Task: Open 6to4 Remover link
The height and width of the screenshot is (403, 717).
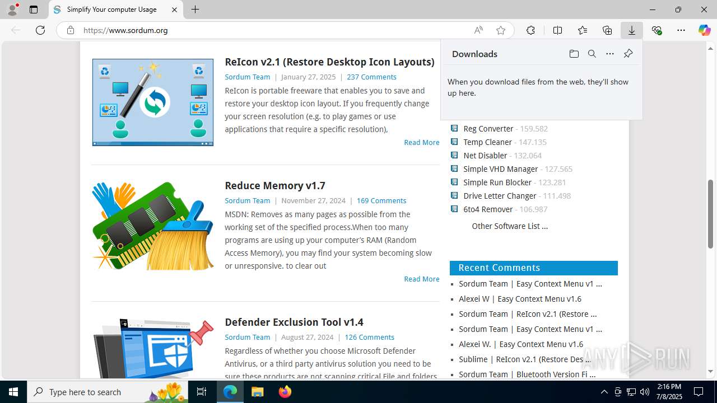Action: point(488,209)
